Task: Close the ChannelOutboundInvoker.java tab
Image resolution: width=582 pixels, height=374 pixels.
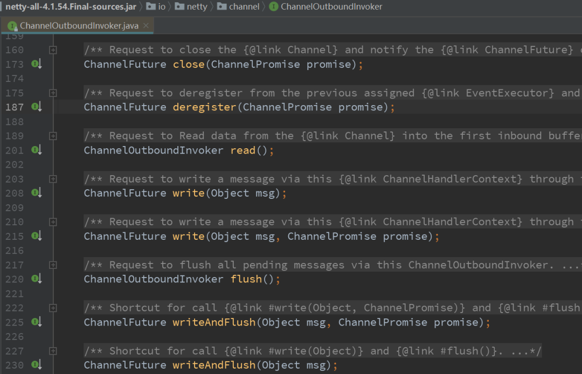Action: pyautogui.click(x=146, y=26)
